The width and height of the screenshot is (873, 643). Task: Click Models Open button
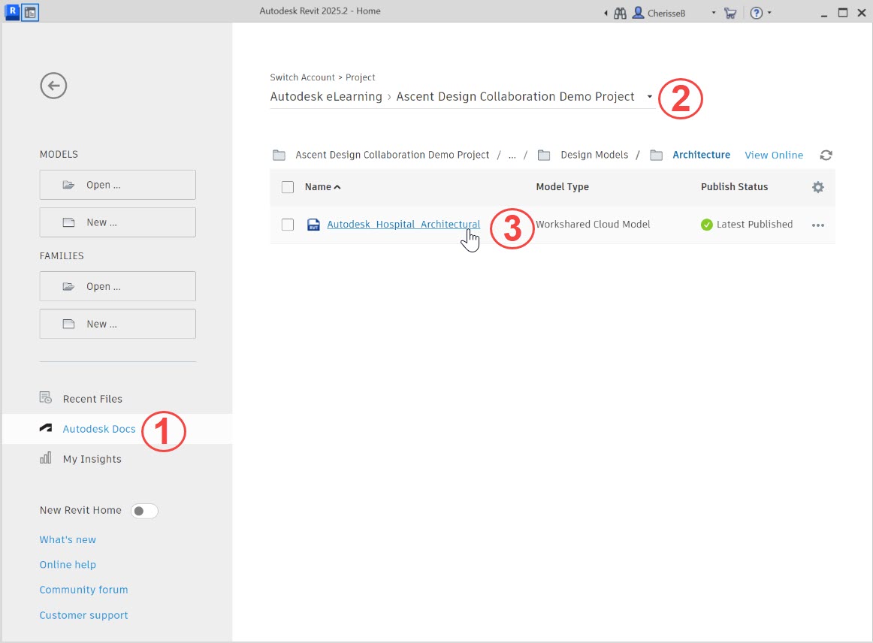(x=117, y=185)
